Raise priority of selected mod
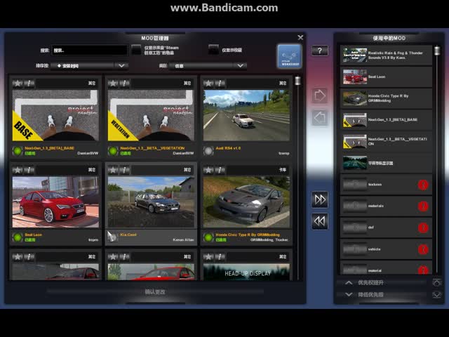 click(x=382, y=282)
